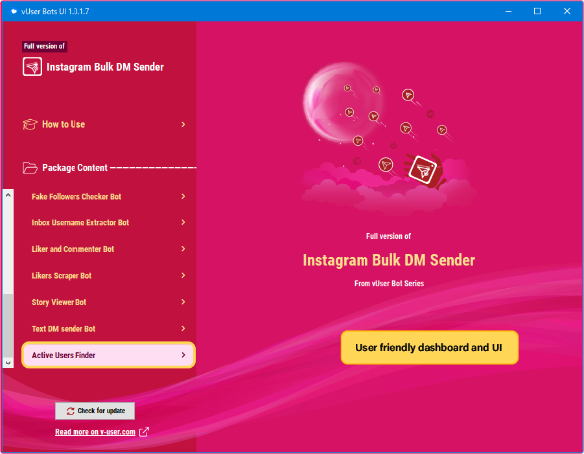This screenshot has width=584, height=454.
Task: Expand Likers Scraper Bot chevron
Action: (183, 275)
